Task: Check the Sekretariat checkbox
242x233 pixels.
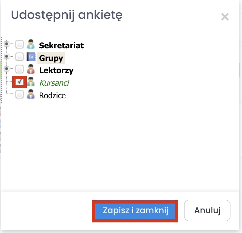Action: pos(20,44)
